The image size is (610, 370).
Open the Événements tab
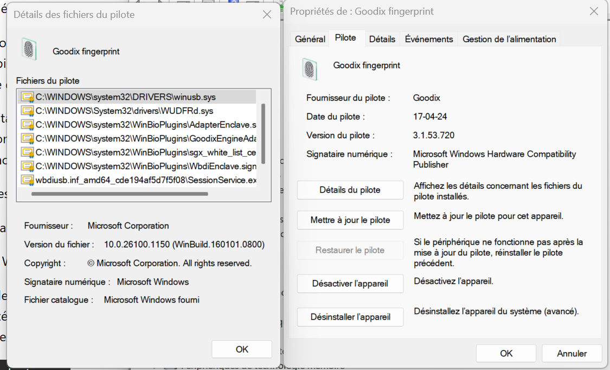pyautogui.click(x=429, y=39)
